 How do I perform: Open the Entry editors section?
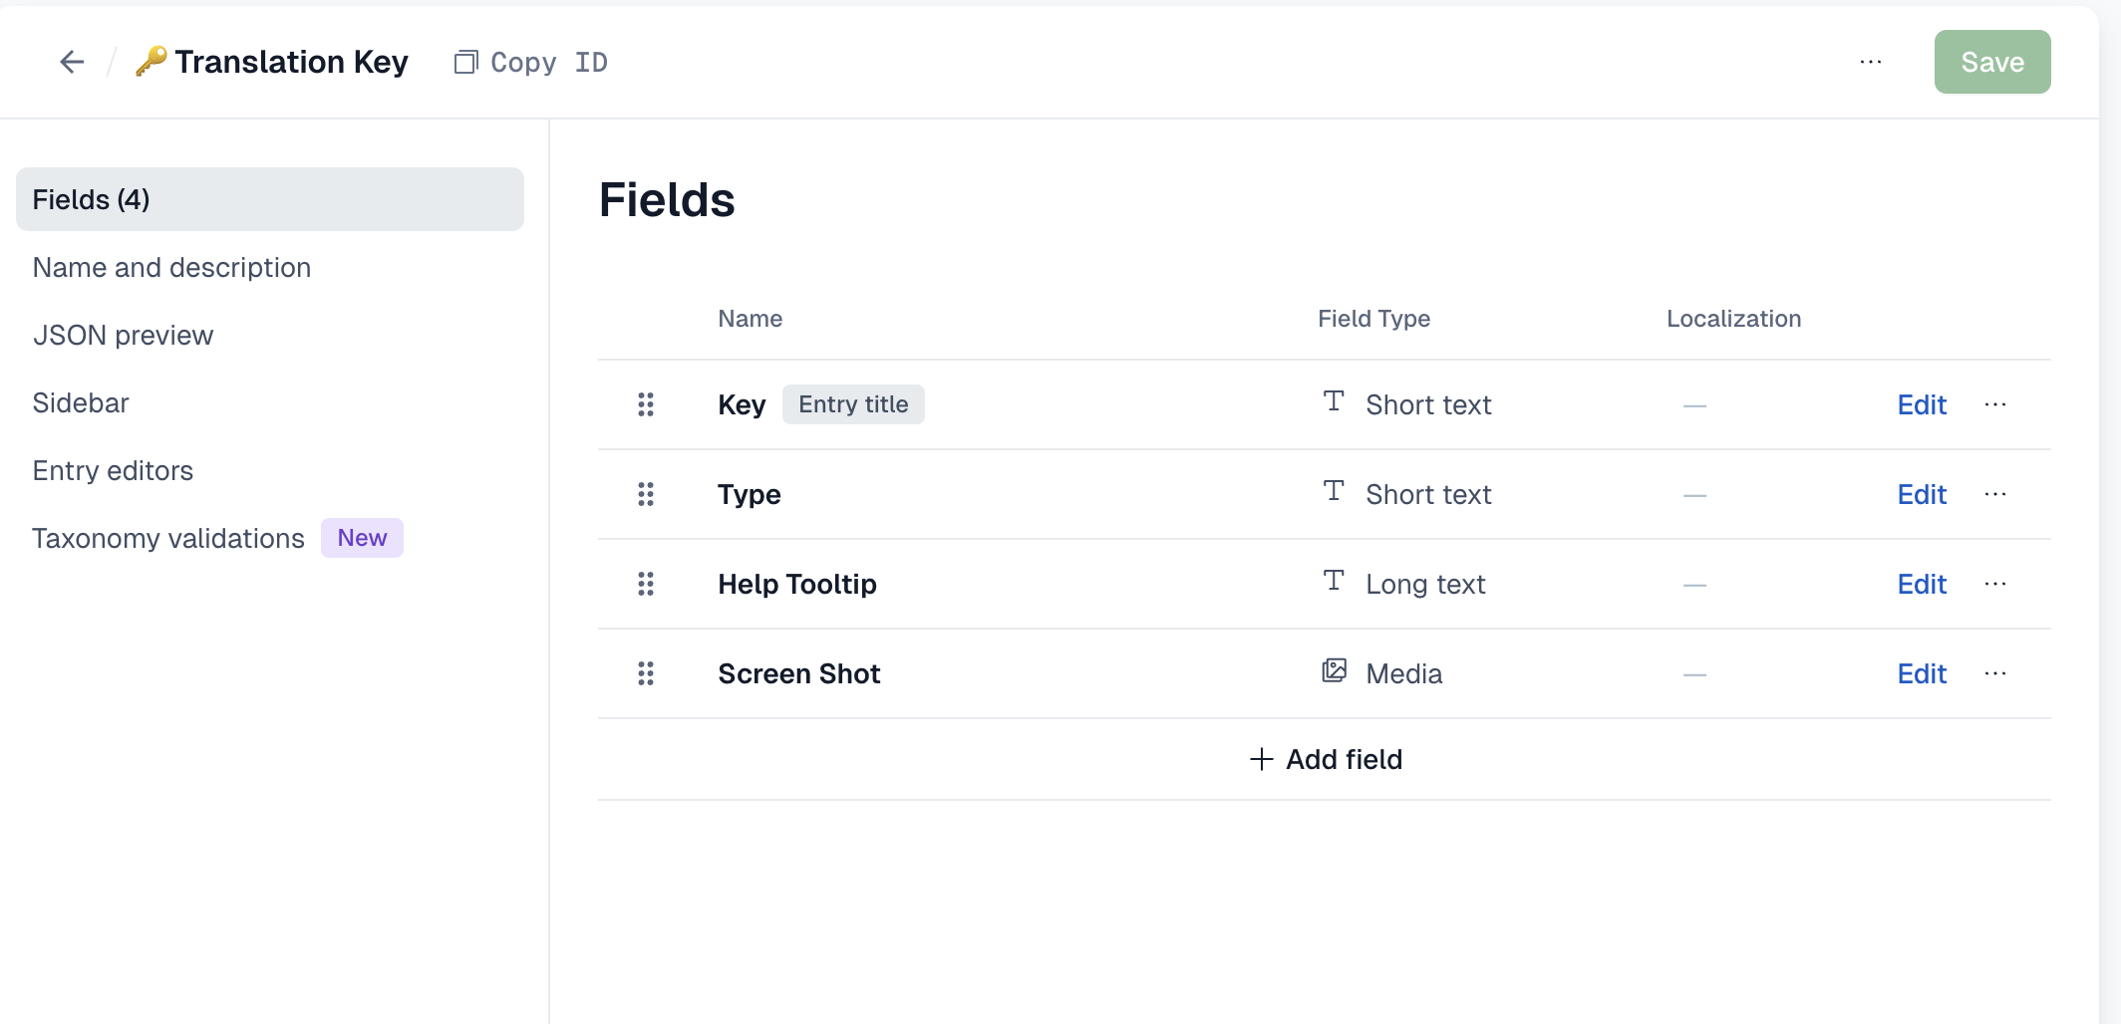tap(113, 470)
